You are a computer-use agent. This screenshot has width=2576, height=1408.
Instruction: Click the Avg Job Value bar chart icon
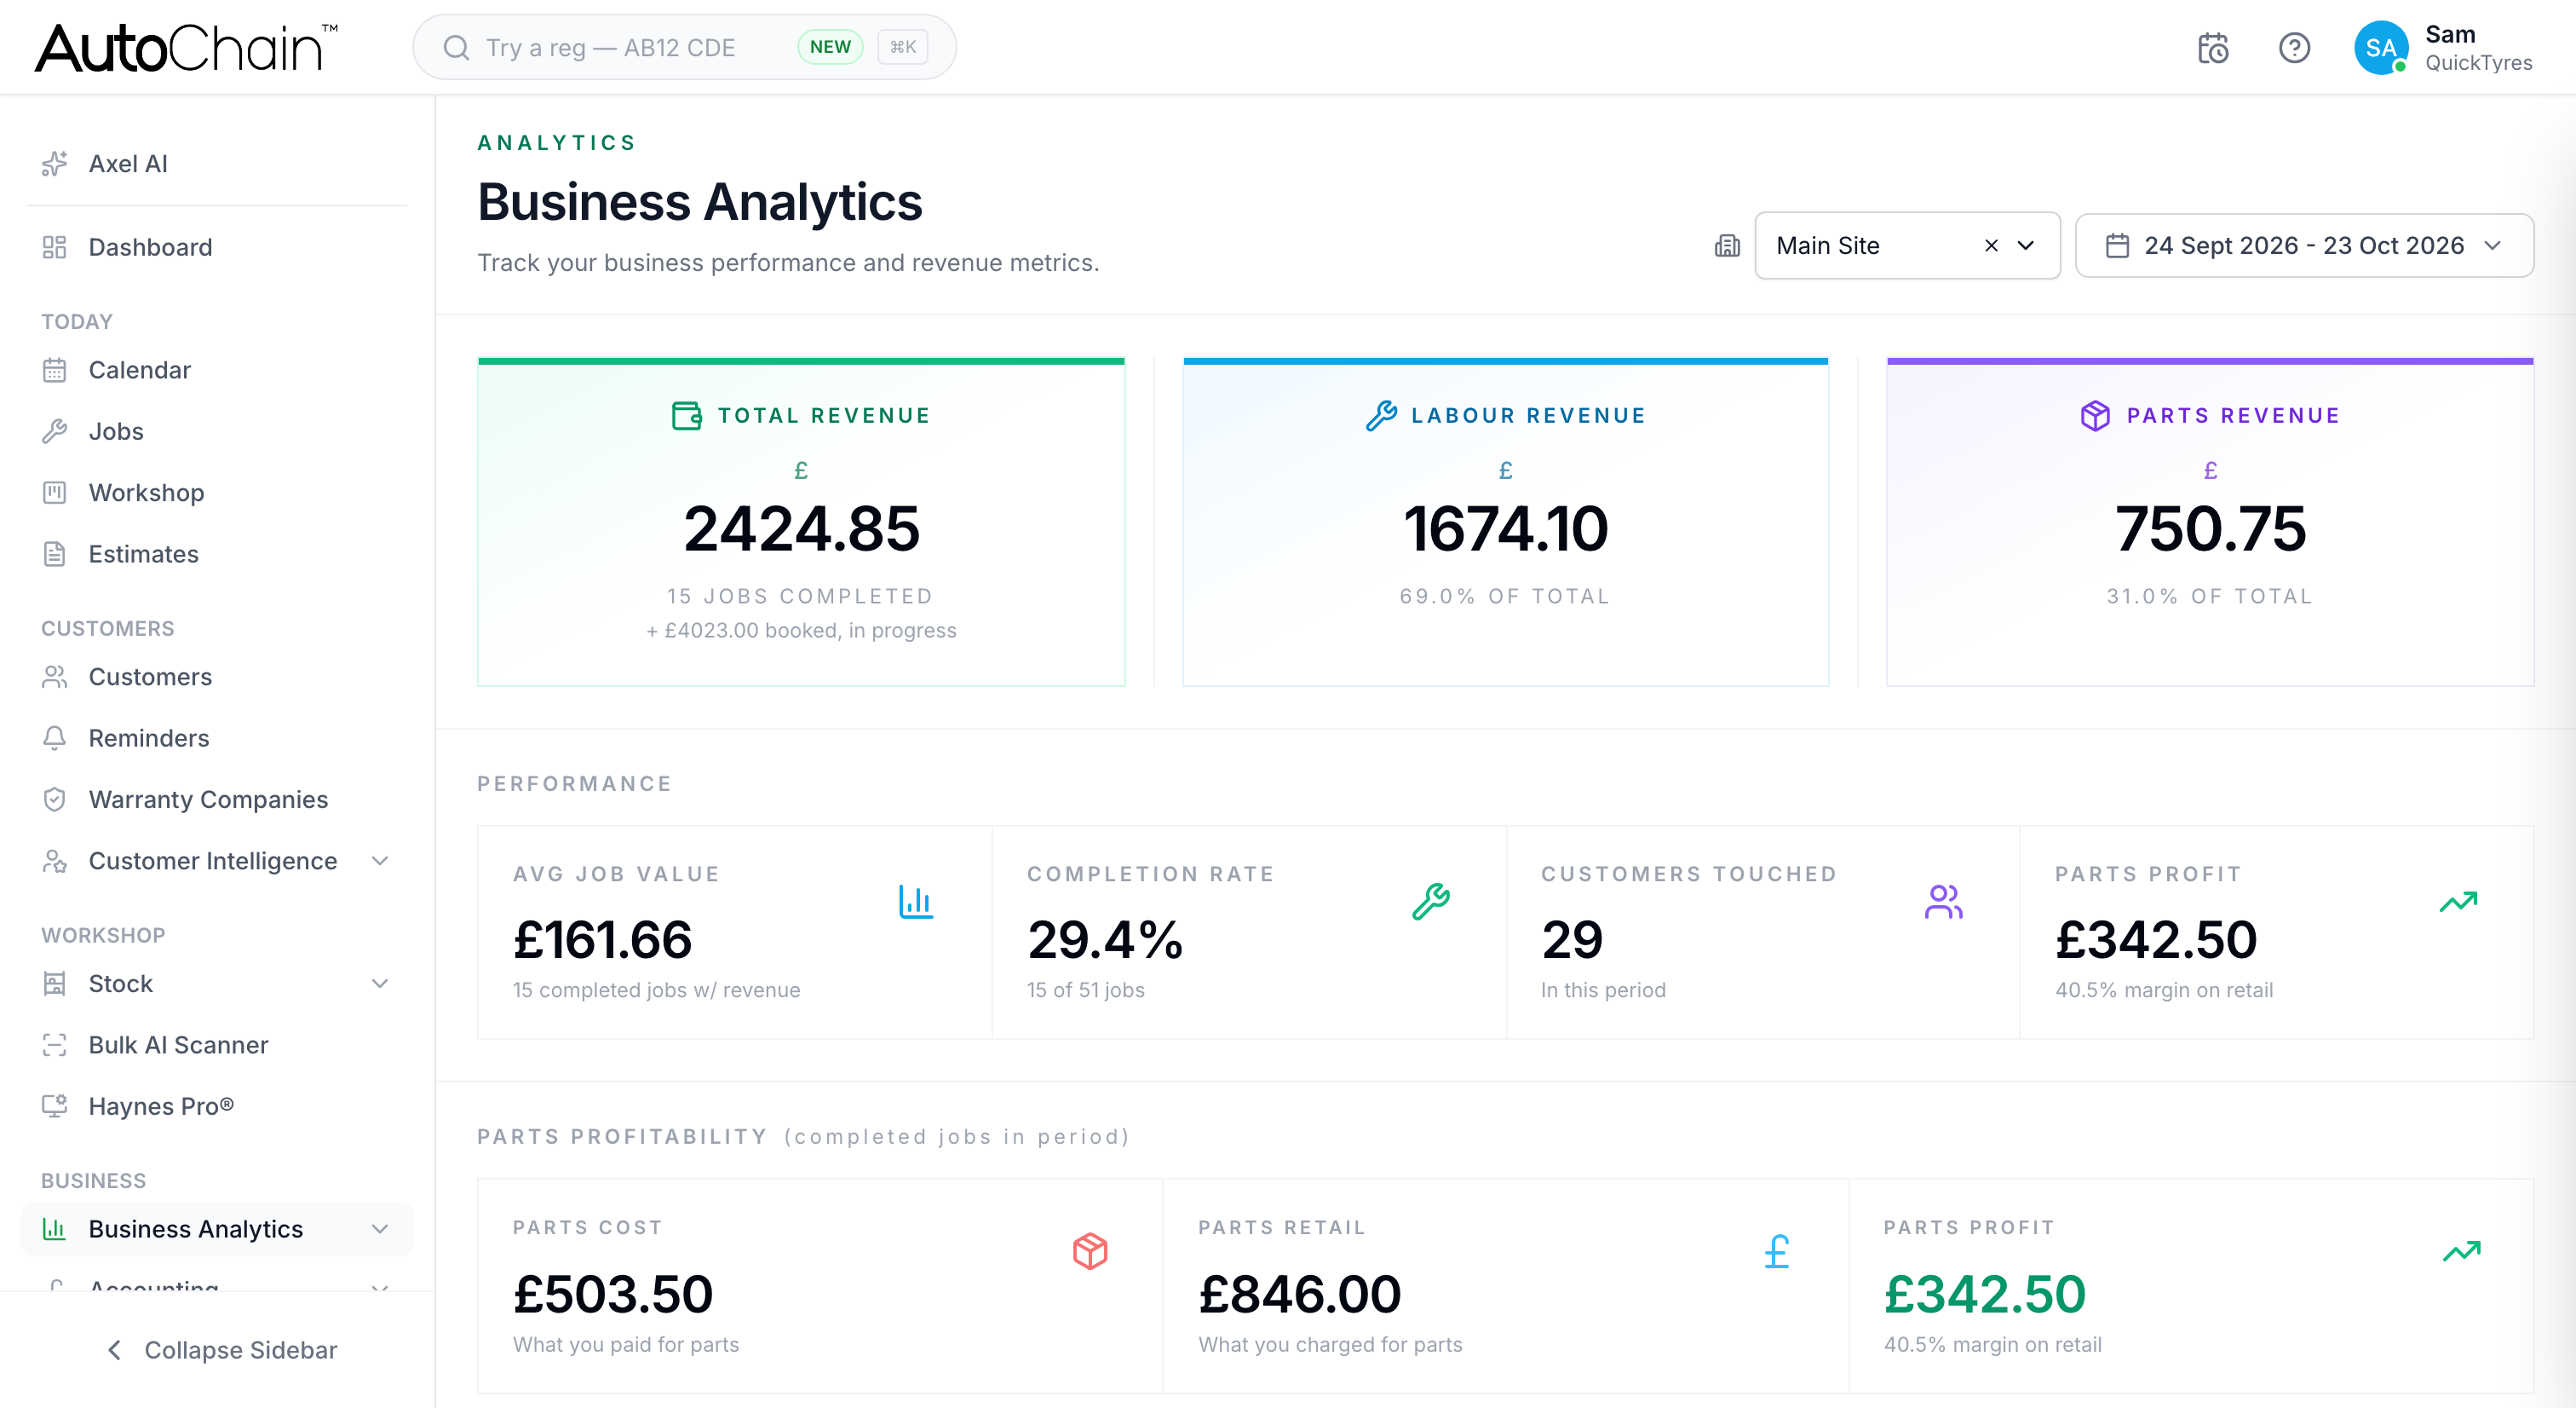click(915, 902)
